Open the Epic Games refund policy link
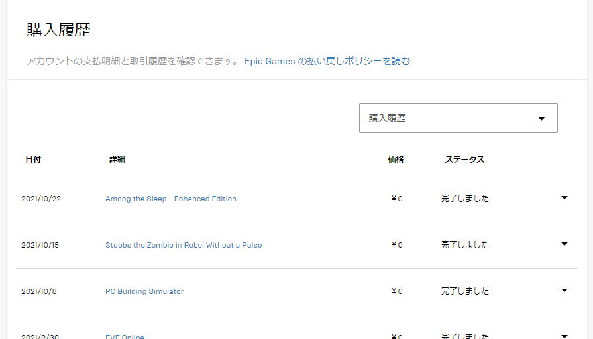 pyautogui.click(x=327, y=61)
